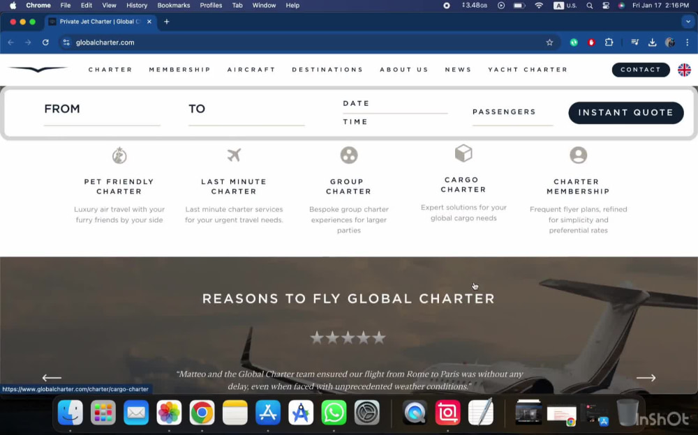This screenshot has height=435, width=698.
Task: Open the Yacht Charter navigation item
Action: pos(528,70)
